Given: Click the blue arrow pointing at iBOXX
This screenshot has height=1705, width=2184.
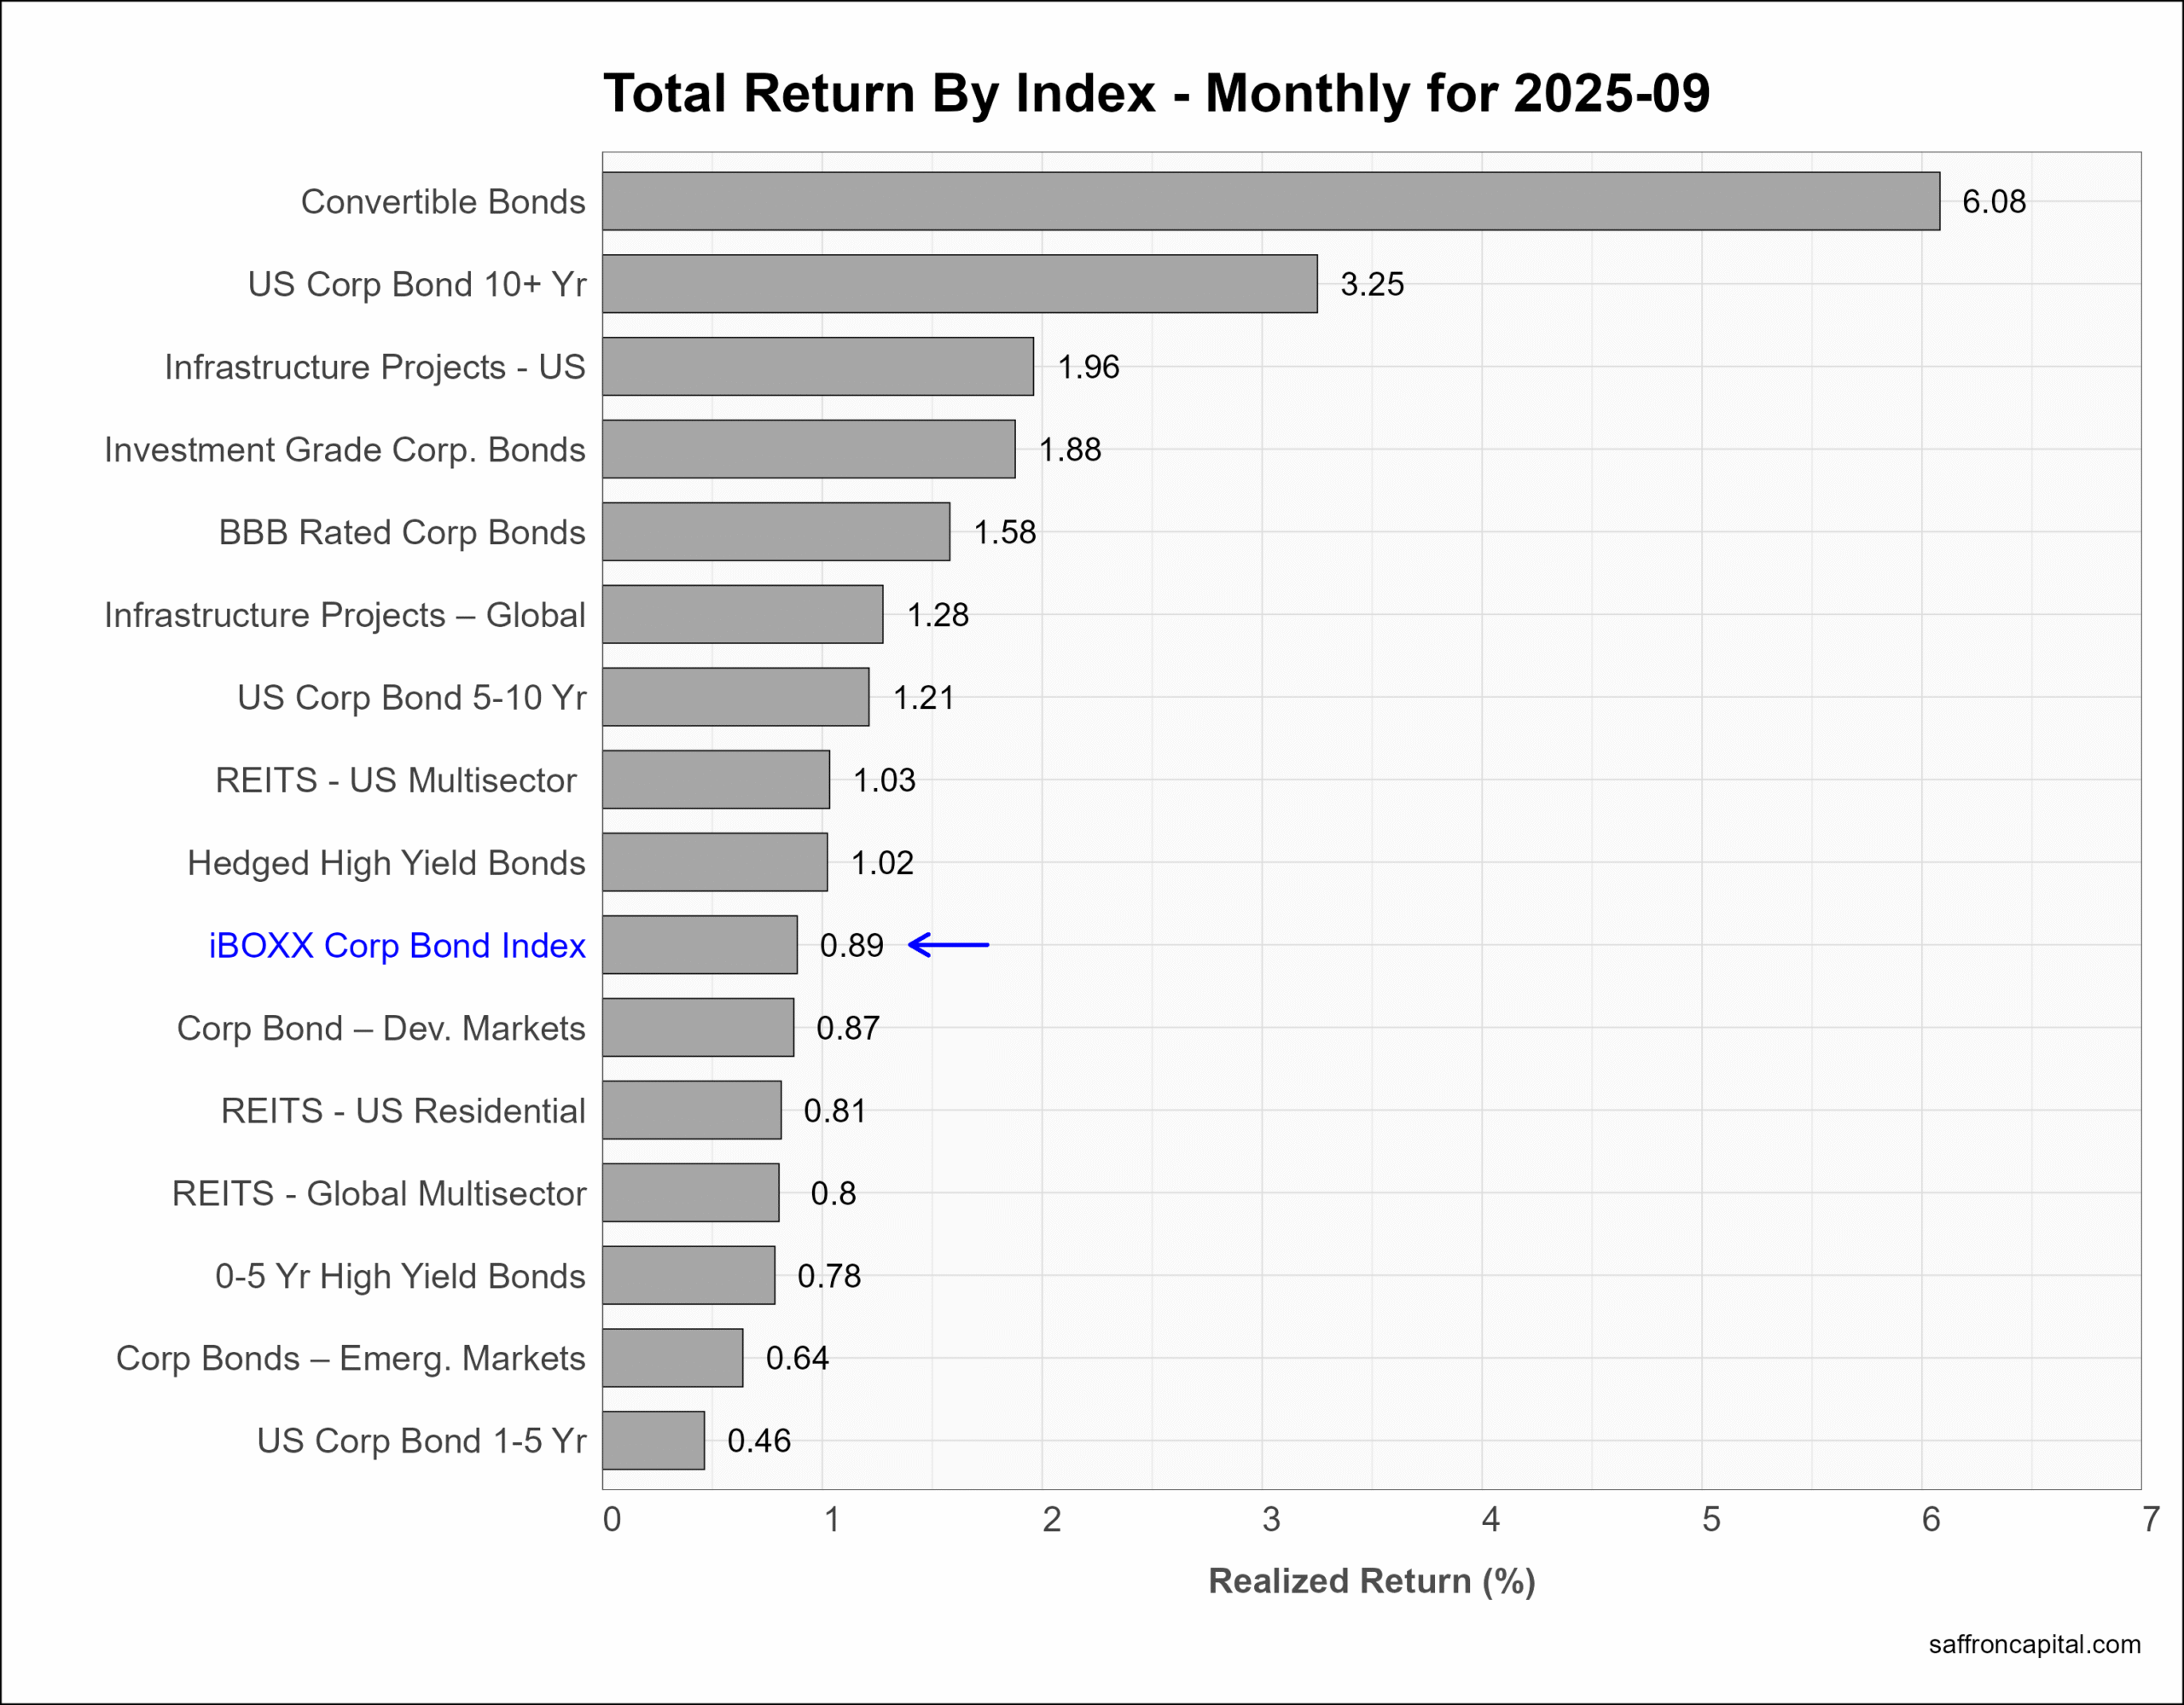Looking at the screenshot, I should 948,945.
